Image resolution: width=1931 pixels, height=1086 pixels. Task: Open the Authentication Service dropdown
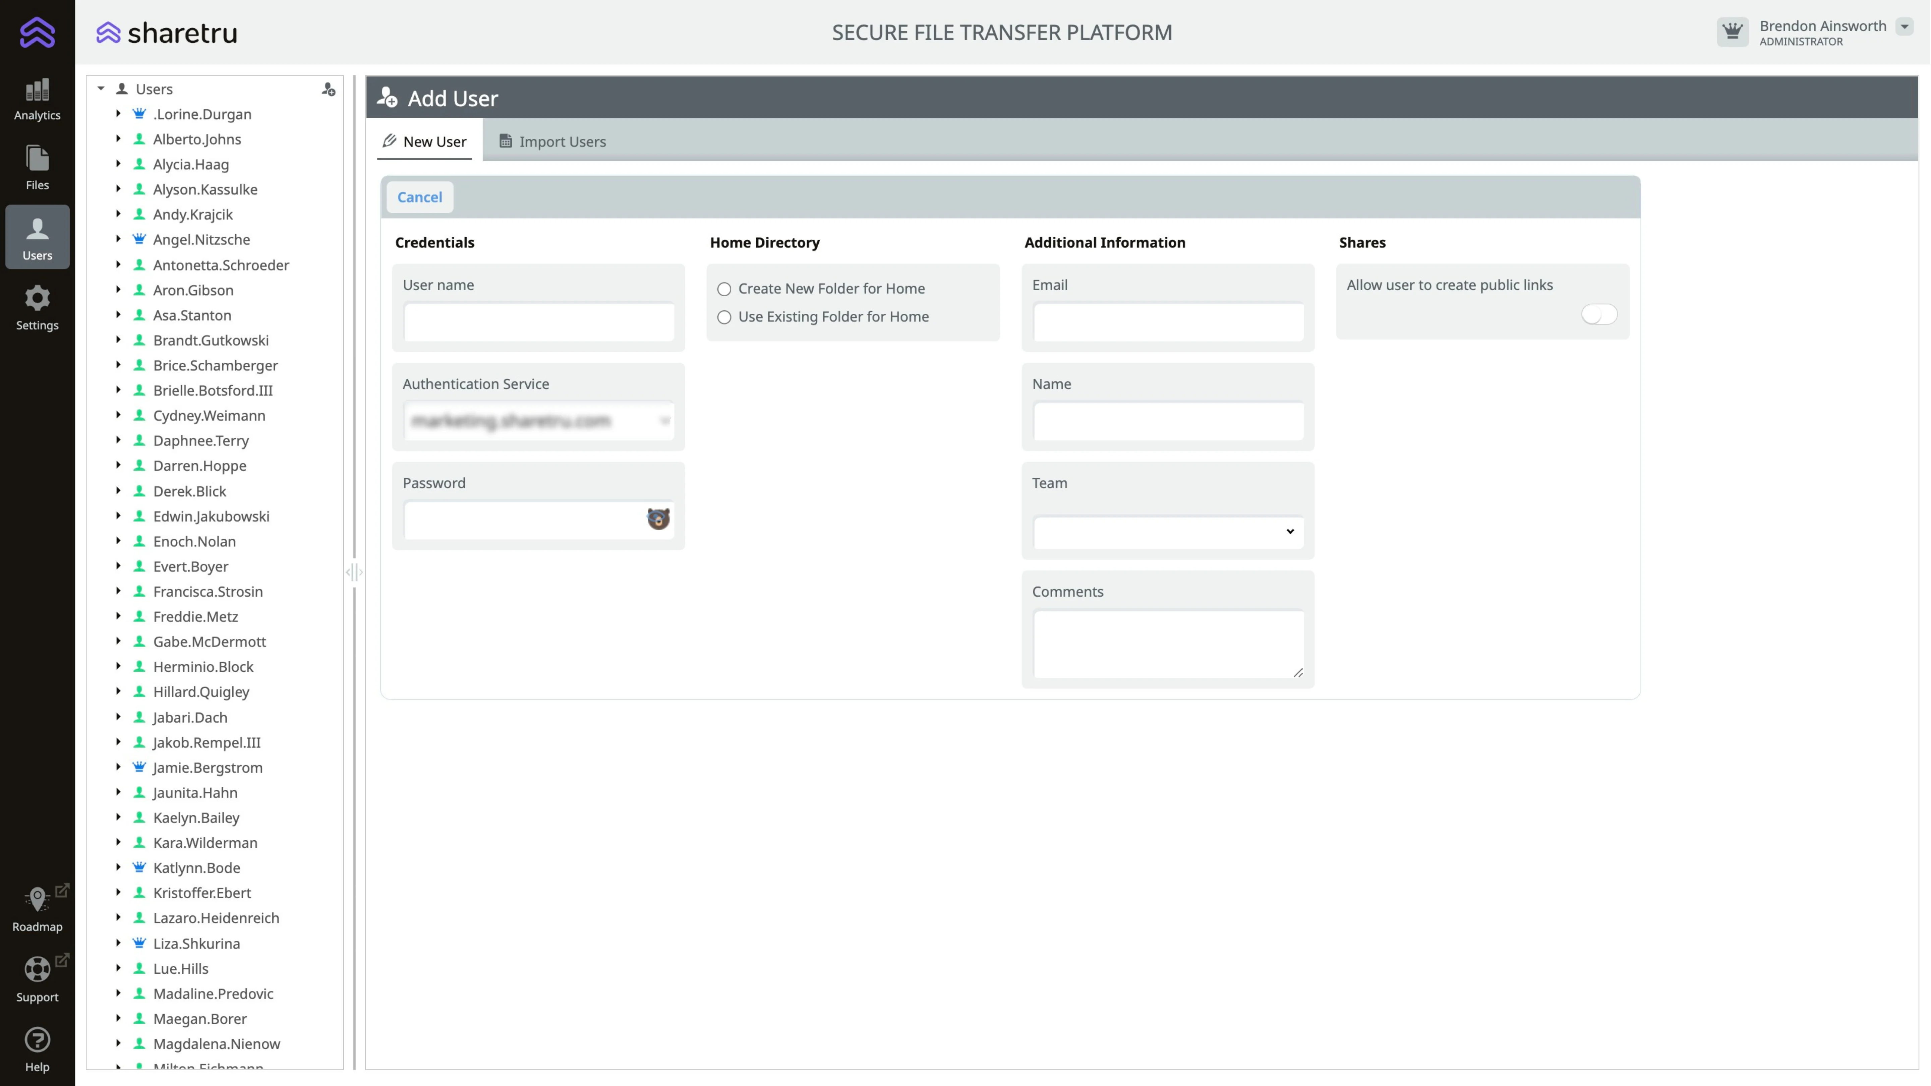tap(538, 421)
